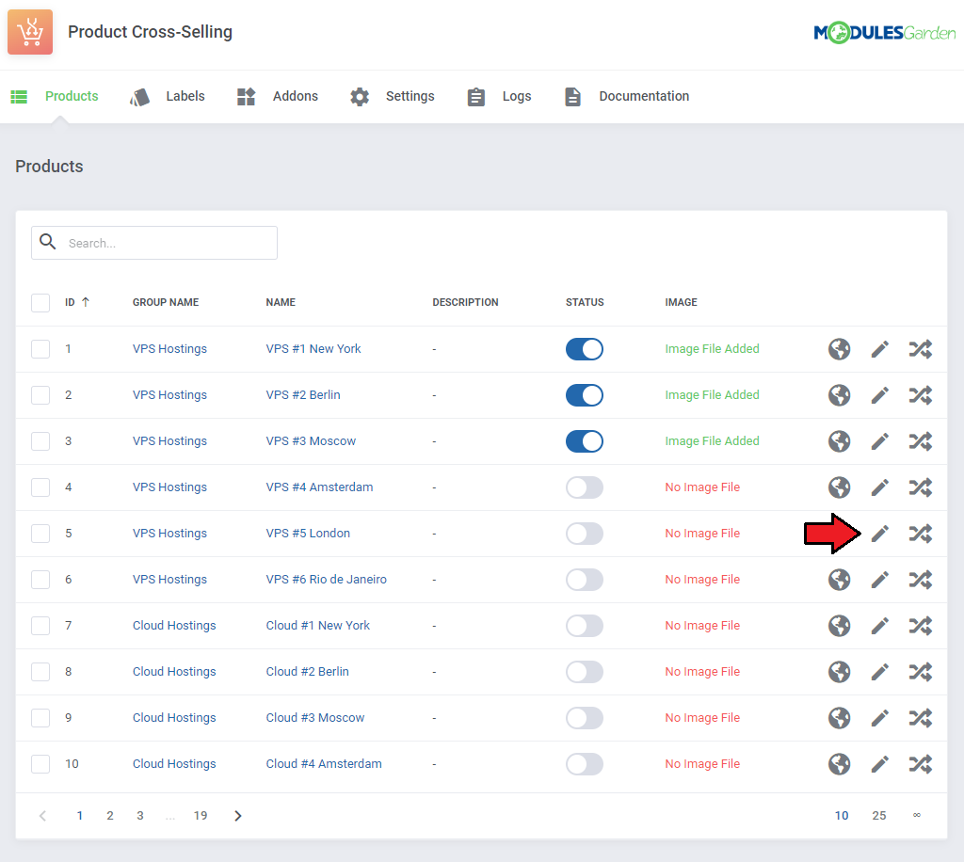Open globe icon for Cloud #1 New York
The image size is (964, 862).
(839, 626)
